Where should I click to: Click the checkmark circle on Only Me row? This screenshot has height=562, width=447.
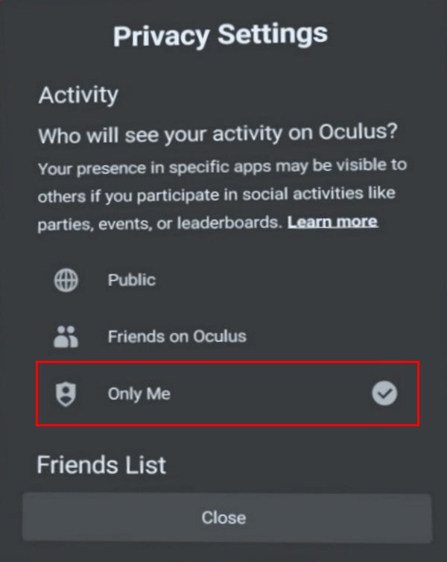[x=384, y=394]
